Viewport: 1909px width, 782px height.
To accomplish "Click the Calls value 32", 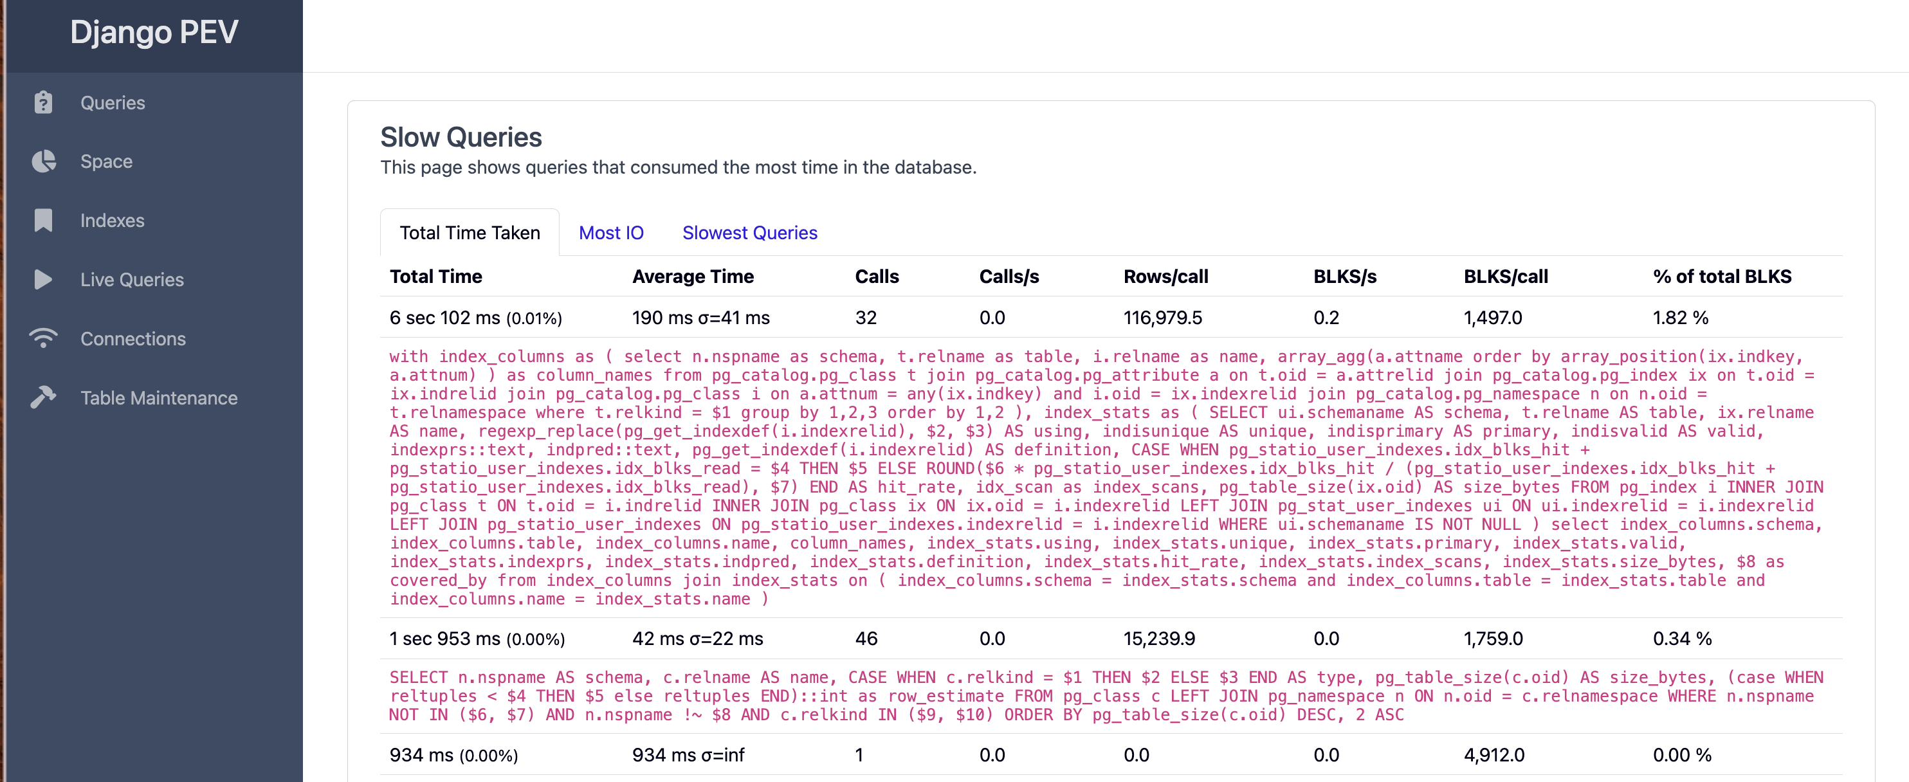I will tap(866, 318).
